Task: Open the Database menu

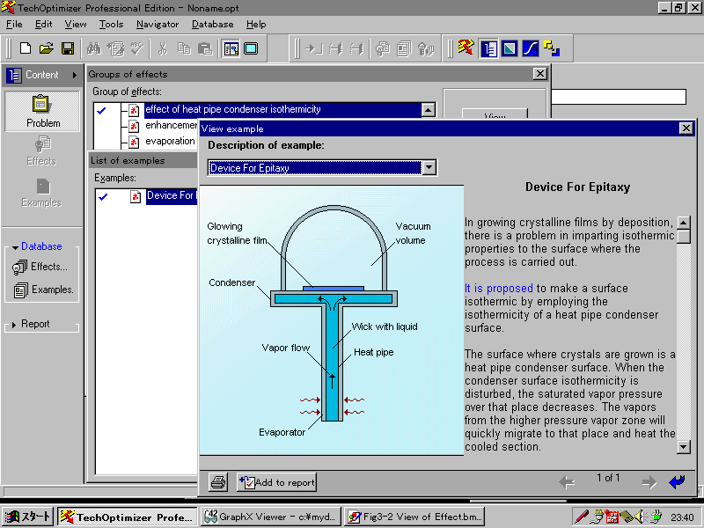Action: (x=212, y=25)
